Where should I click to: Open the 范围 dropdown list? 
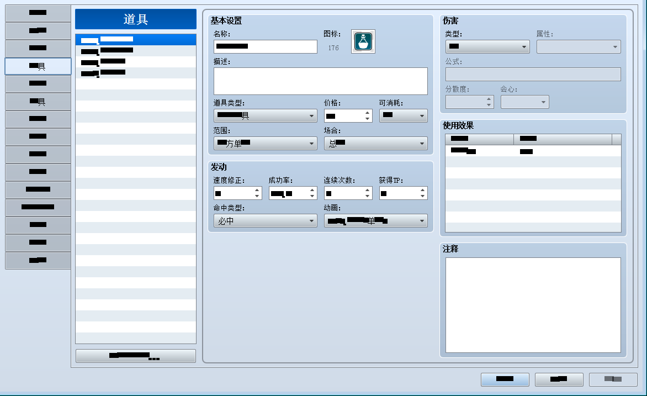coord(266,143)
